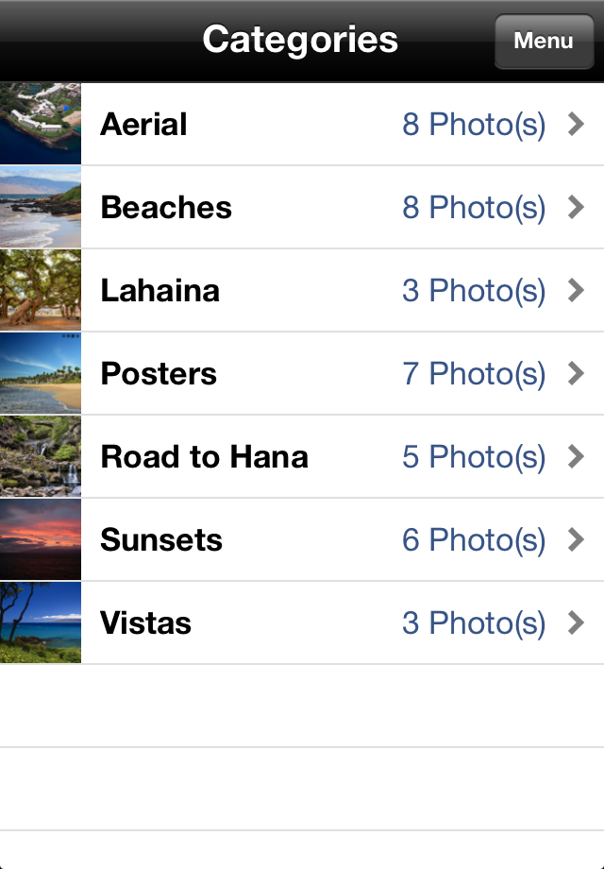Tap the Aerial category thumbnail
The width and height of the screenshot is (604, 869).
41,124
